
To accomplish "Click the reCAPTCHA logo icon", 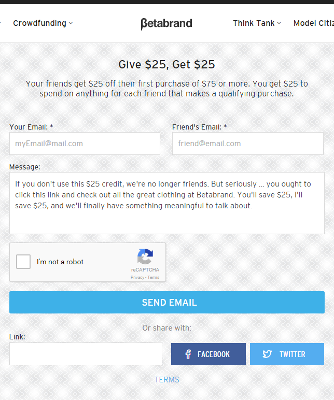I will (145, 258).
